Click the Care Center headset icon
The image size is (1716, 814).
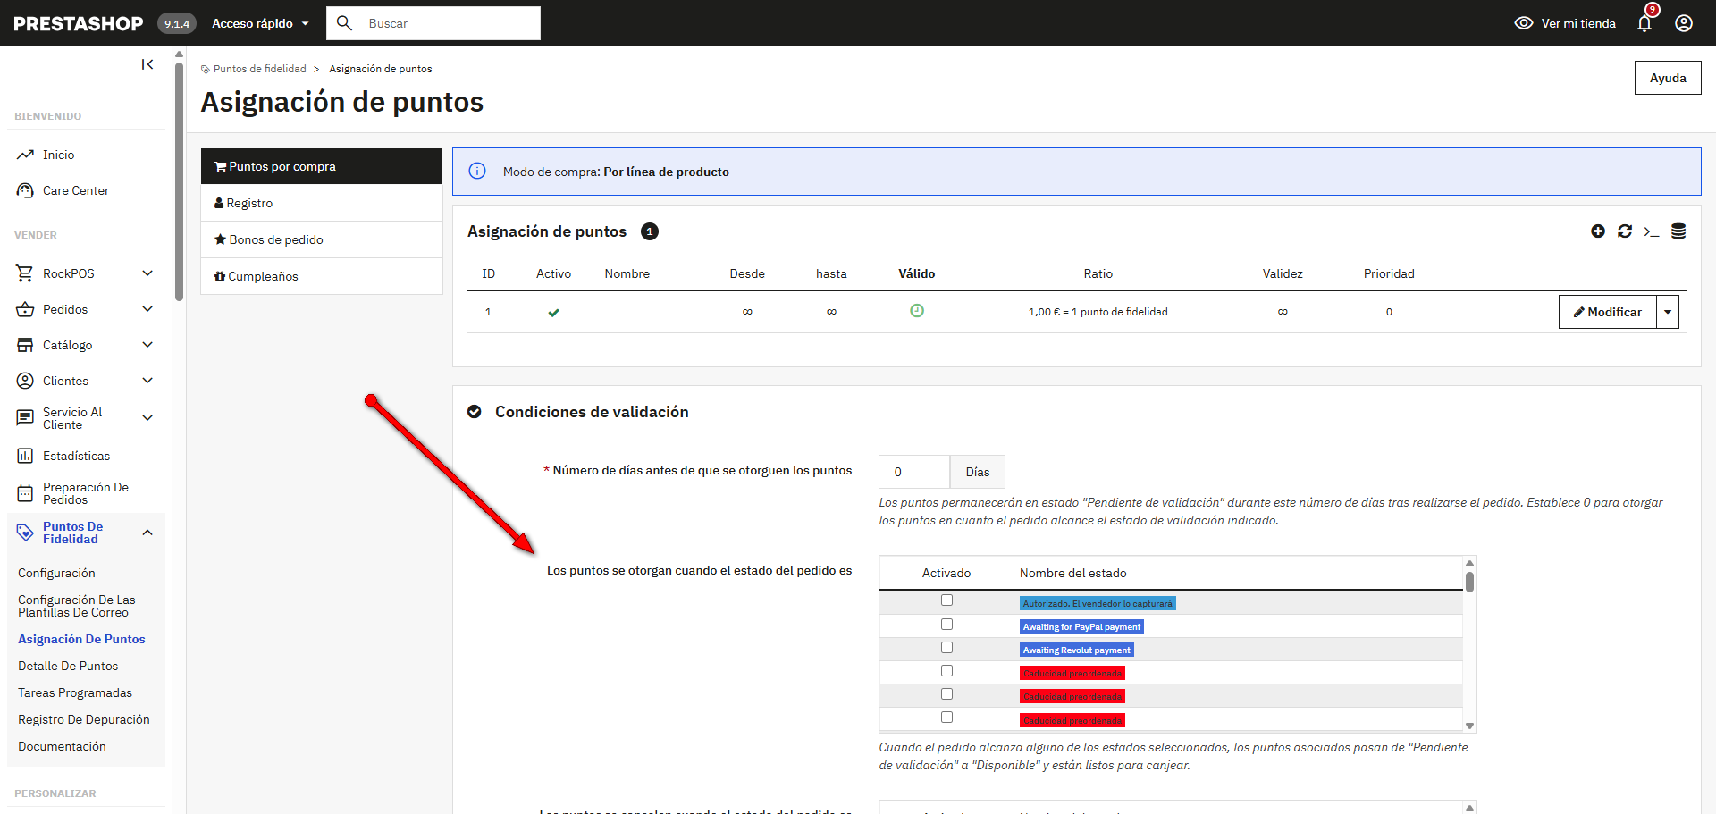coord(25,190)
